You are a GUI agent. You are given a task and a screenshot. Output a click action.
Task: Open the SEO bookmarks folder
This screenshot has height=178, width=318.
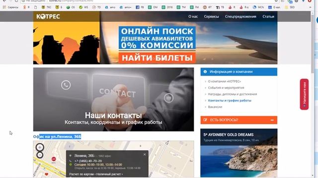(x=290, y=7)
